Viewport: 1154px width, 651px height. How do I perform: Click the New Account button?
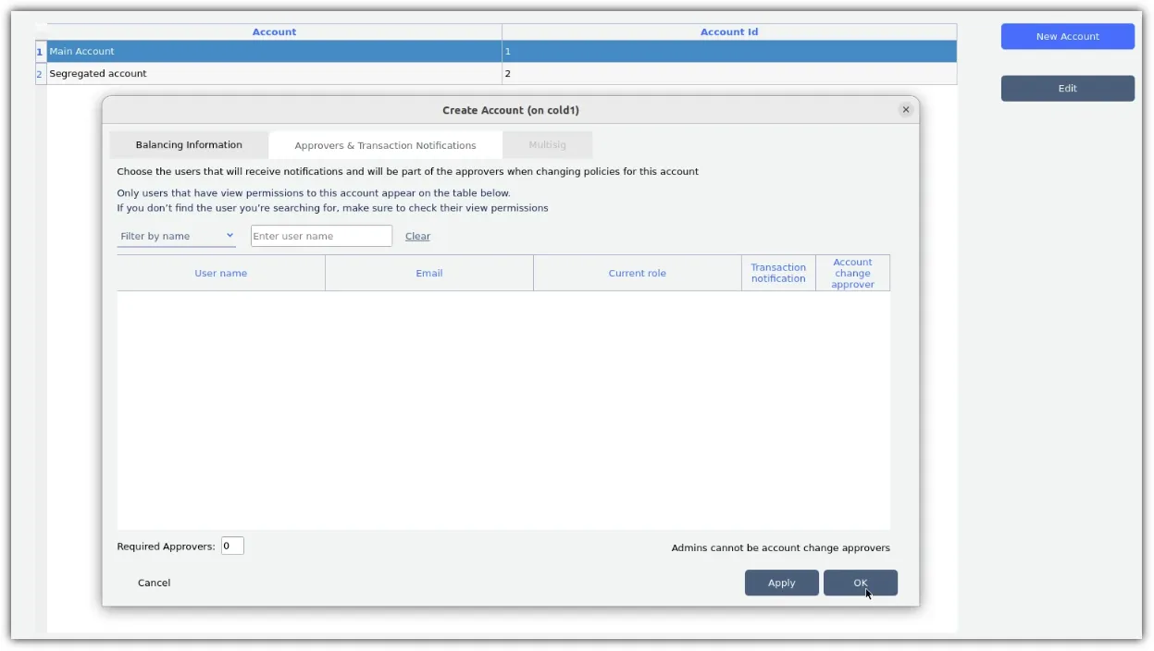coord(1068,37)
